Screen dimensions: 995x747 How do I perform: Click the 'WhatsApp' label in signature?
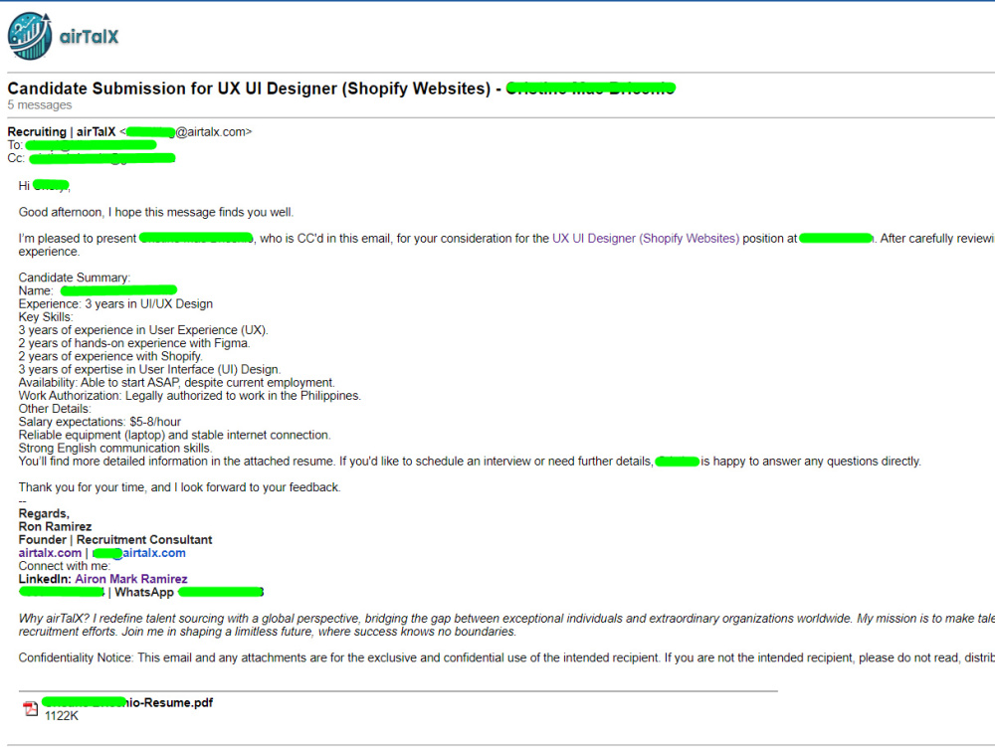144,592
